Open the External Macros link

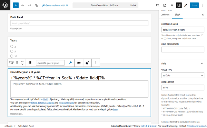point(46,103)
